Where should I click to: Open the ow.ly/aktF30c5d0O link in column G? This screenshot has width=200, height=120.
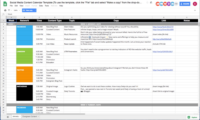pos(163,70)
